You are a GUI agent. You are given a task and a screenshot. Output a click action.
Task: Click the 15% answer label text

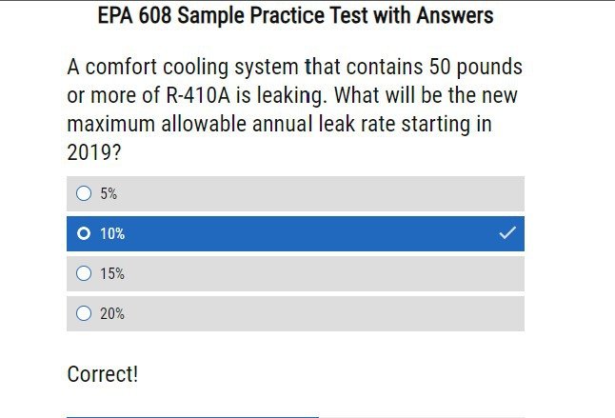[x=112, y=273]
